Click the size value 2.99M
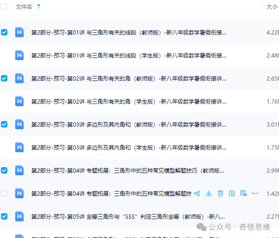 tap(273, 170)
